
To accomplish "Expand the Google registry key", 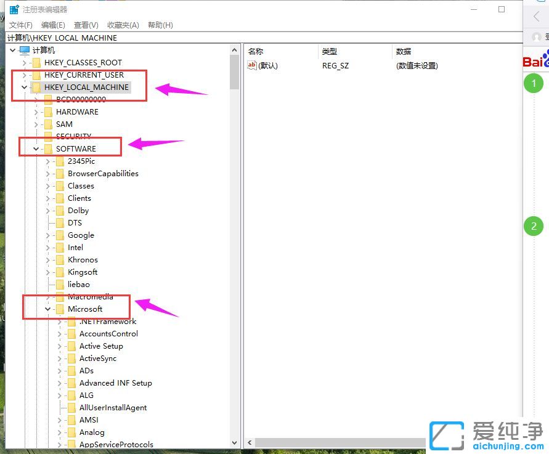I will pos(47,235).
